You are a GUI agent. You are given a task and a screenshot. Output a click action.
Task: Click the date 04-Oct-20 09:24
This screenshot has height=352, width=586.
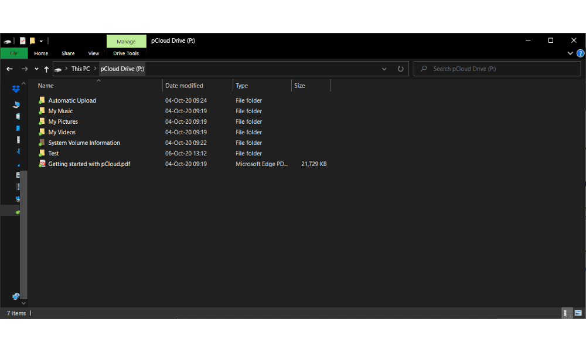pos(186,100)
